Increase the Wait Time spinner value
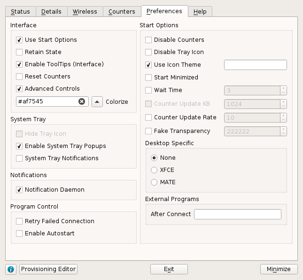 point(283,88)
